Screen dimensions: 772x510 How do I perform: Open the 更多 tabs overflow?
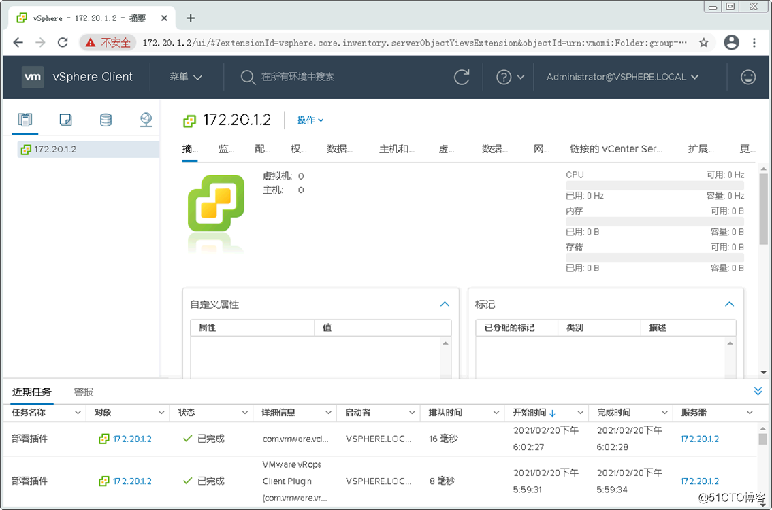[x=748, y=149]
